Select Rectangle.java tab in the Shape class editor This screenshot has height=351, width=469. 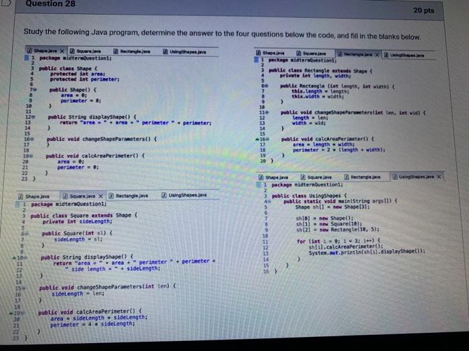131,51
